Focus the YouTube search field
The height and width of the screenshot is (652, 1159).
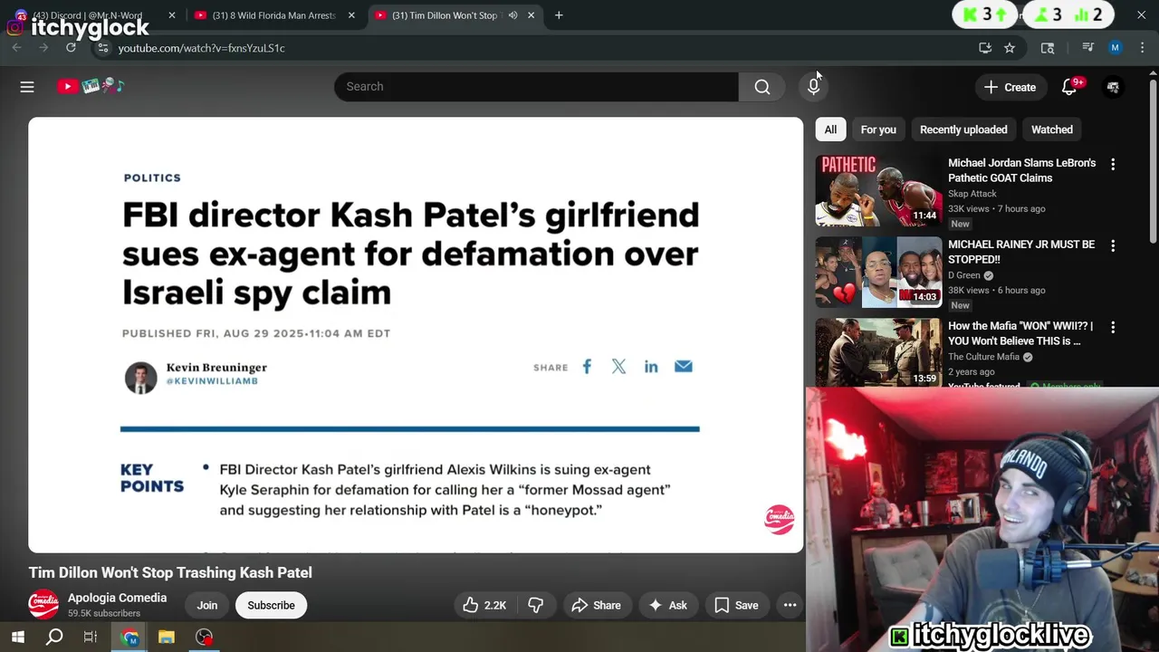coord(536,87)
